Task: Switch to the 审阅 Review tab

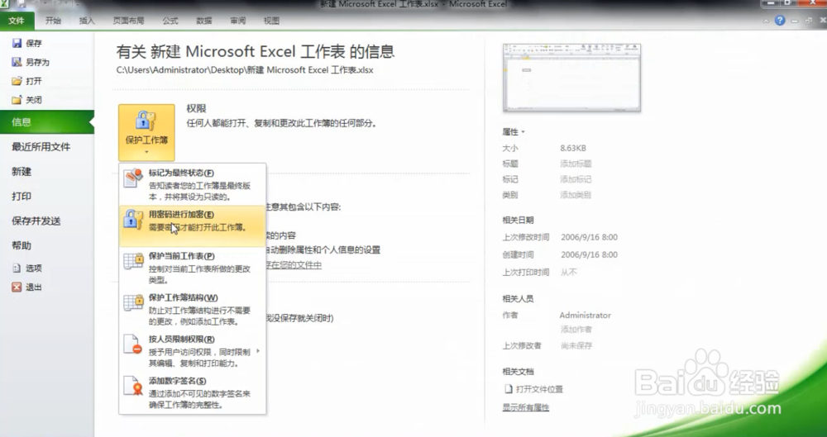Action: (x=237, y=21)
